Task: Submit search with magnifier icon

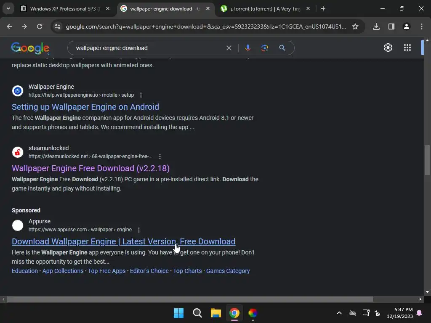Action: click(282, 48)
